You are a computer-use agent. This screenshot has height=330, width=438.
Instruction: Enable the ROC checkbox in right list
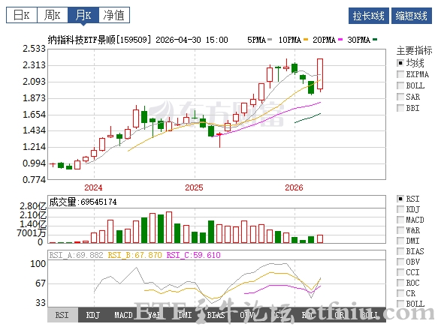(400, 283)
